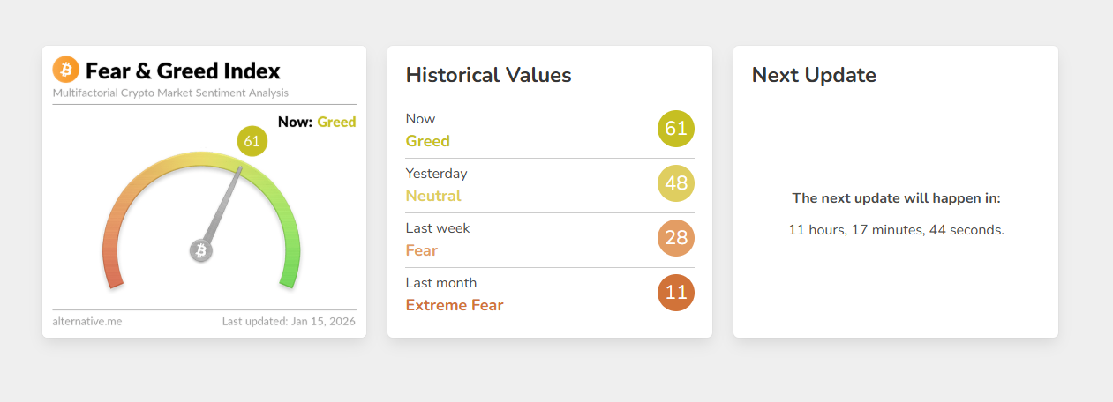Image resolution: width=1113 pixels, height=402 pixels.
Task: Click the gray Bitcoin gauge needle hub
Action: [x=201, y=251]
